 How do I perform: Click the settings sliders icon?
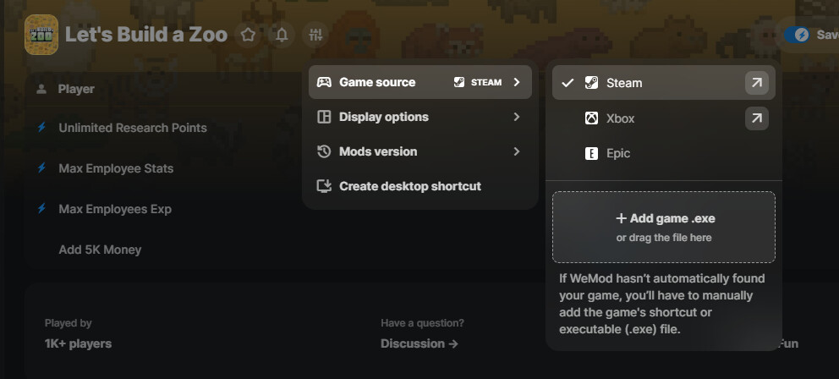click(316, 35)
